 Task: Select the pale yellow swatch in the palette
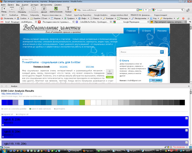coord(88,103)
